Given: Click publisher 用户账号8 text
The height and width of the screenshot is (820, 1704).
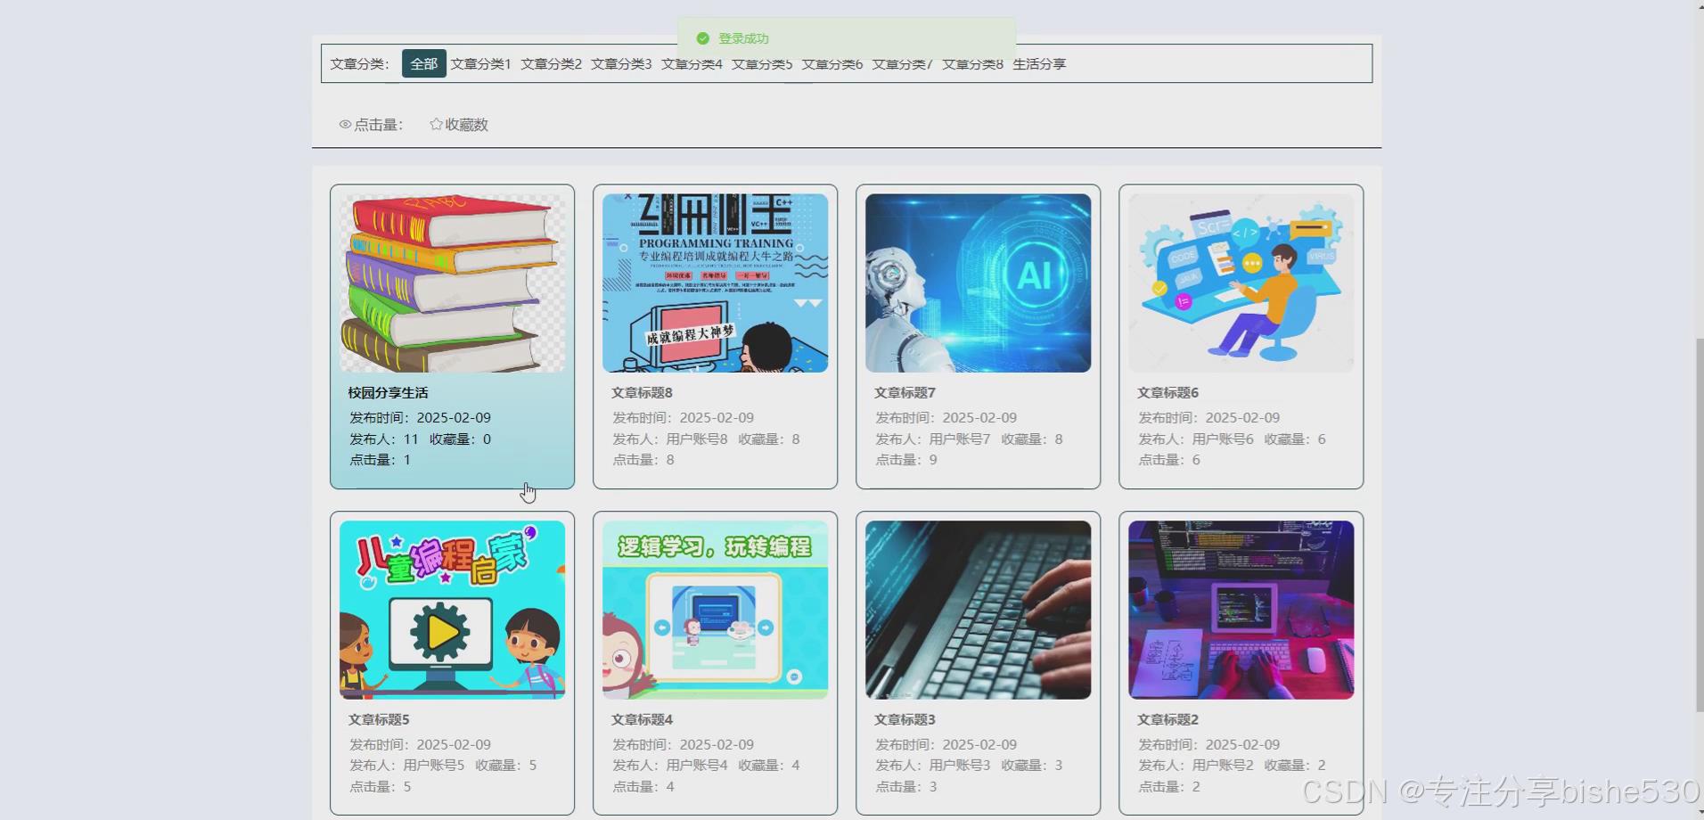Looking at the screenshot, I should click(697, 439).
